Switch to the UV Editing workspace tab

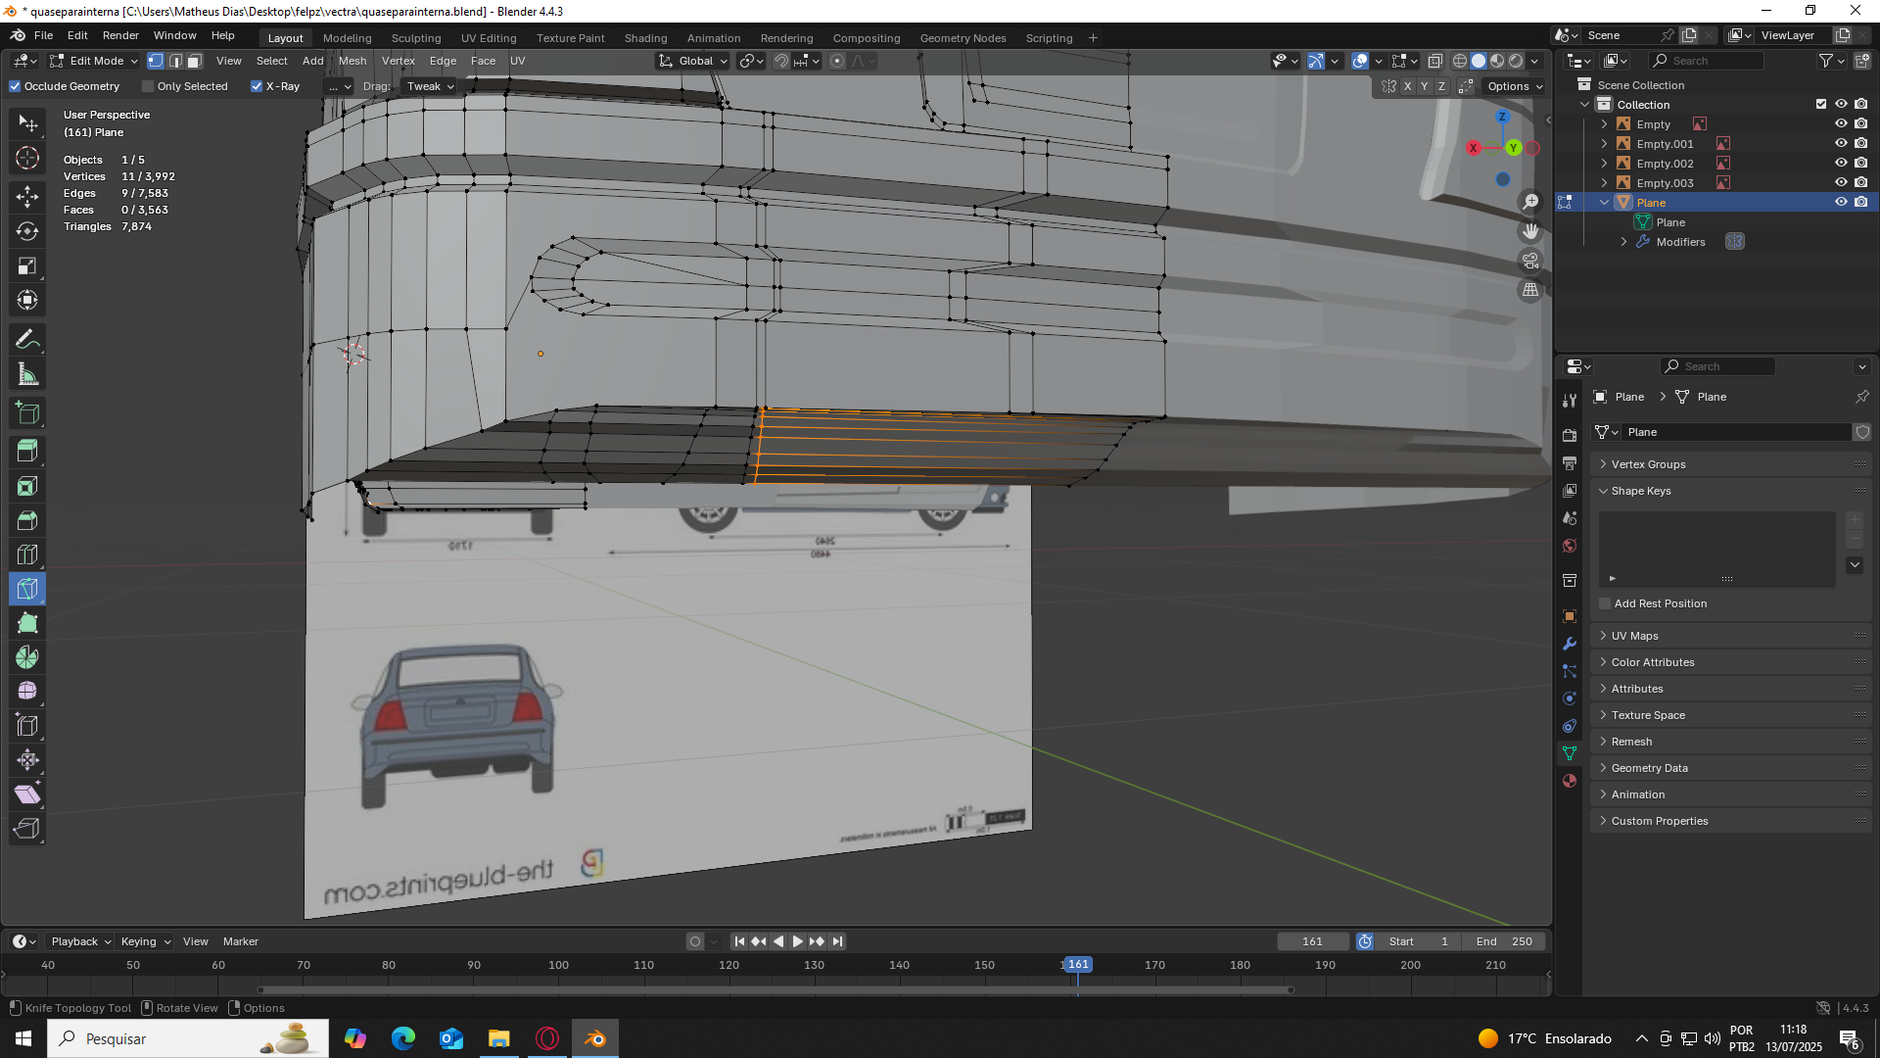click(488, 38)
